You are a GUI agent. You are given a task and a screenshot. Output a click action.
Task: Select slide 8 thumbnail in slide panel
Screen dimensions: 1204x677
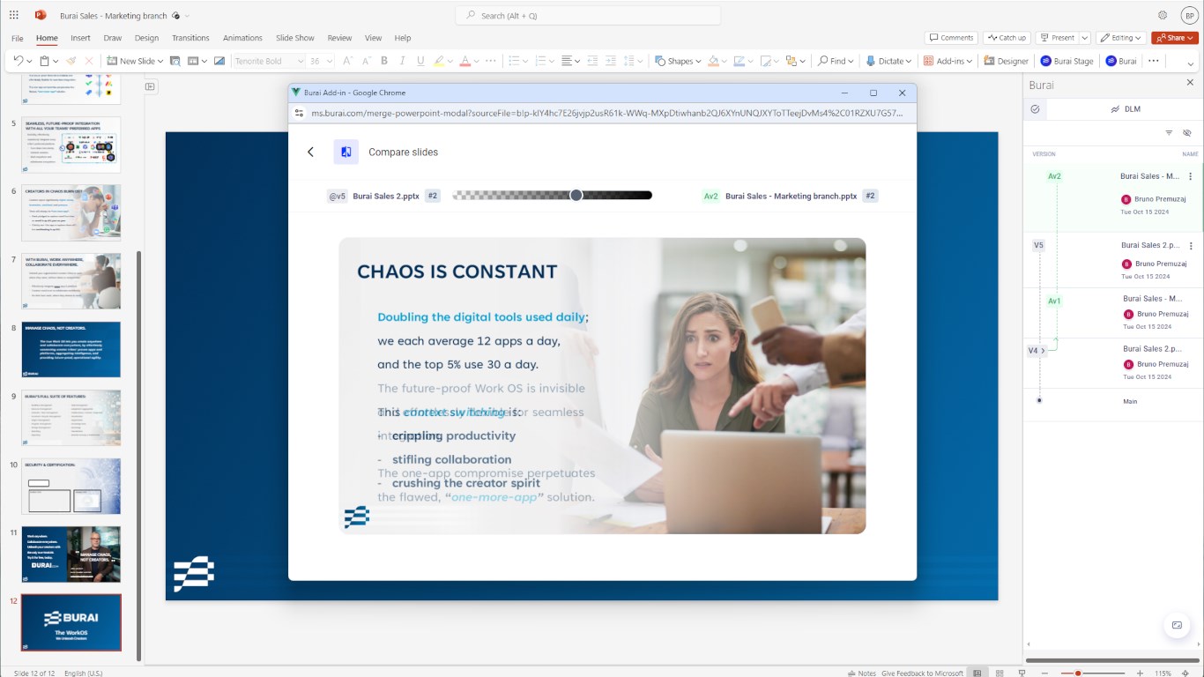pyautogui.click(x=71, y=350)
